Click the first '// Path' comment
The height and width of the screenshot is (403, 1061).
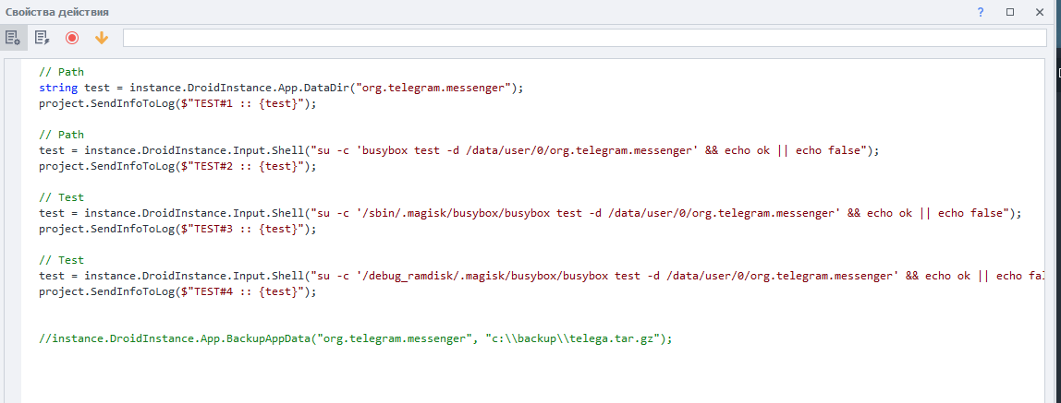pyautogui.click(x=62, y=72)
